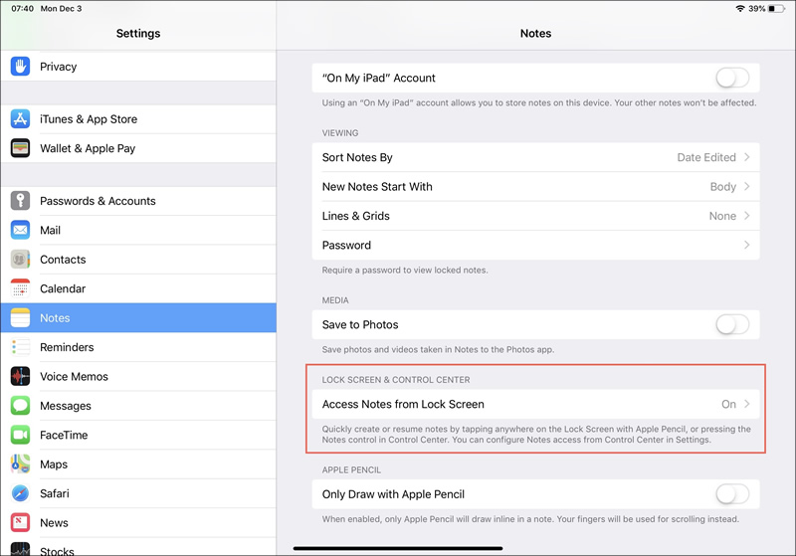Enable the "On My iPad" Account switch
This screenshot has height=556, width=796.
(732, 79)
